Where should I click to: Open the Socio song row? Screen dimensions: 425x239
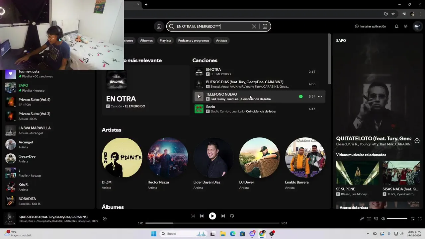(259, 109)
